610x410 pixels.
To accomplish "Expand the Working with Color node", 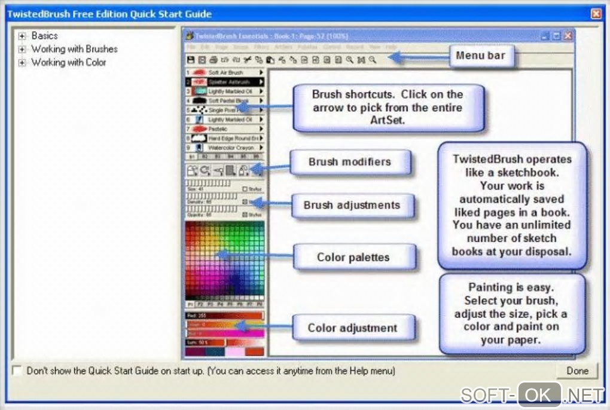I will [22, 63].
